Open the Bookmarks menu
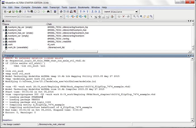Viewport: 196px width, 128px height. click(x=84, y=7)
